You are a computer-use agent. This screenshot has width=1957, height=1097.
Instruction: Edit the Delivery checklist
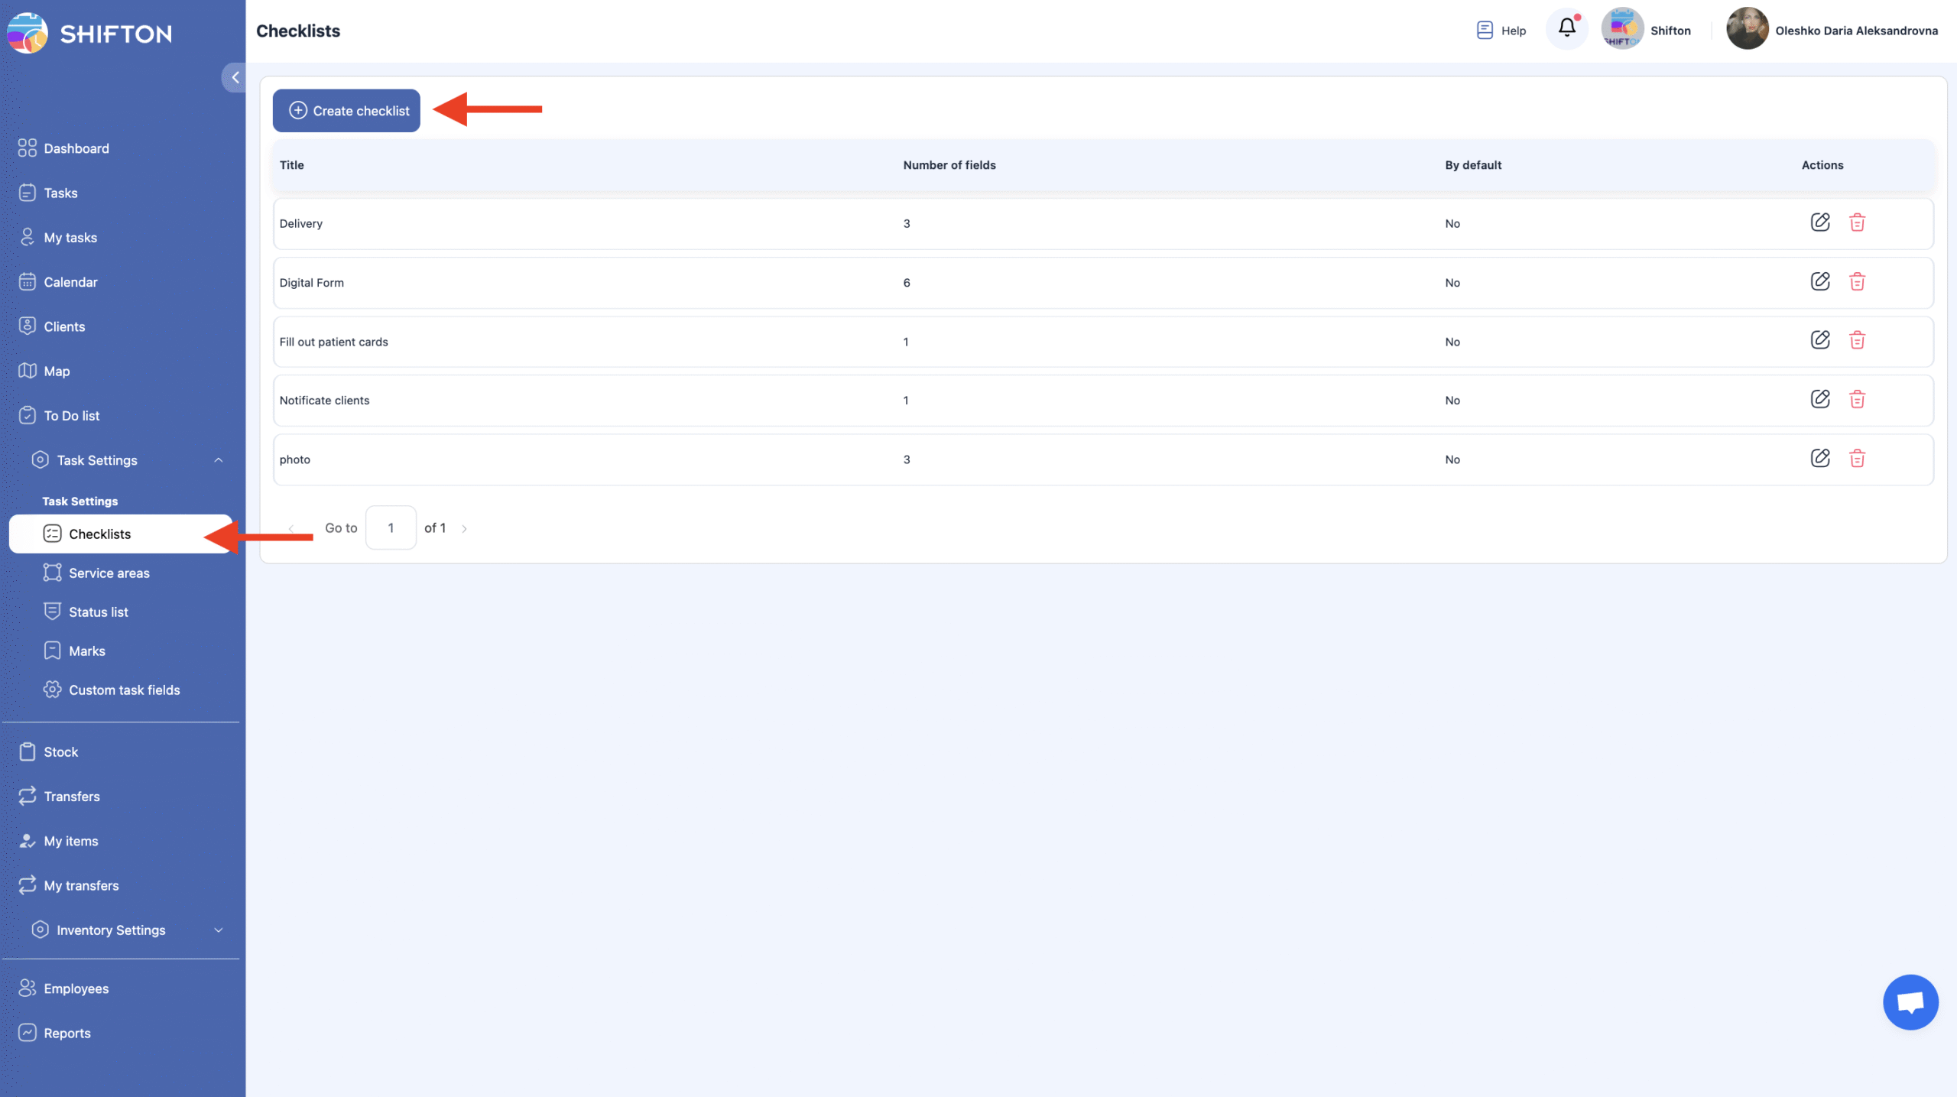pos(1820,222)
